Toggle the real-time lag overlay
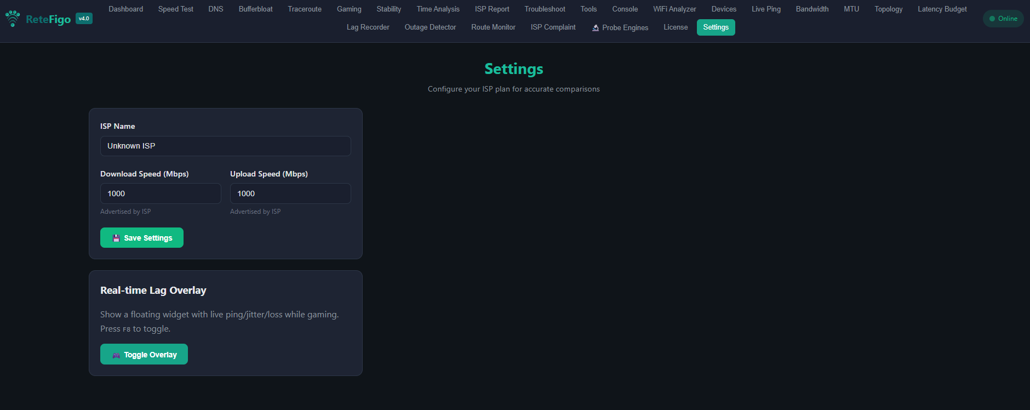 144,355
